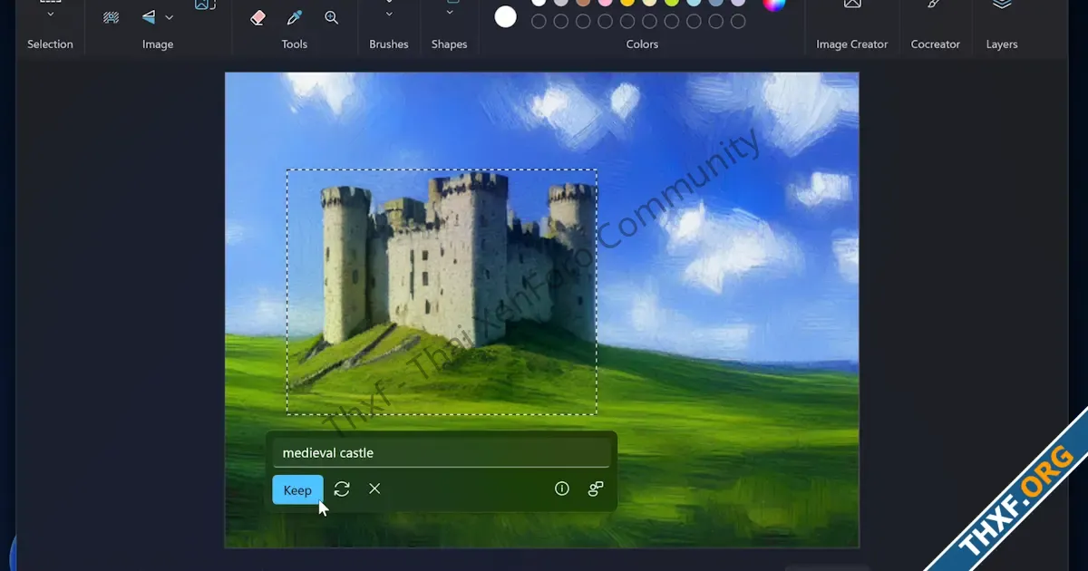Select the Eraser tool
The image size is (1088, 571).
click(x=257, y=17)
